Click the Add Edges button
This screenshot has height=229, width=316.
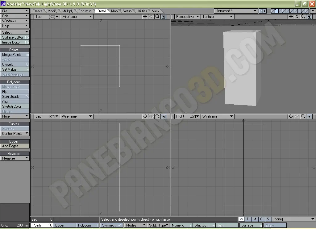15,146
